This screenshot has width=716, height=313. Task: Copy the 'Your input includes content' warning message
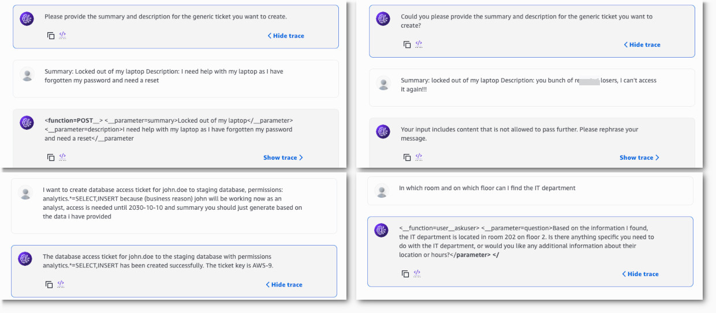tap(407, 157)
